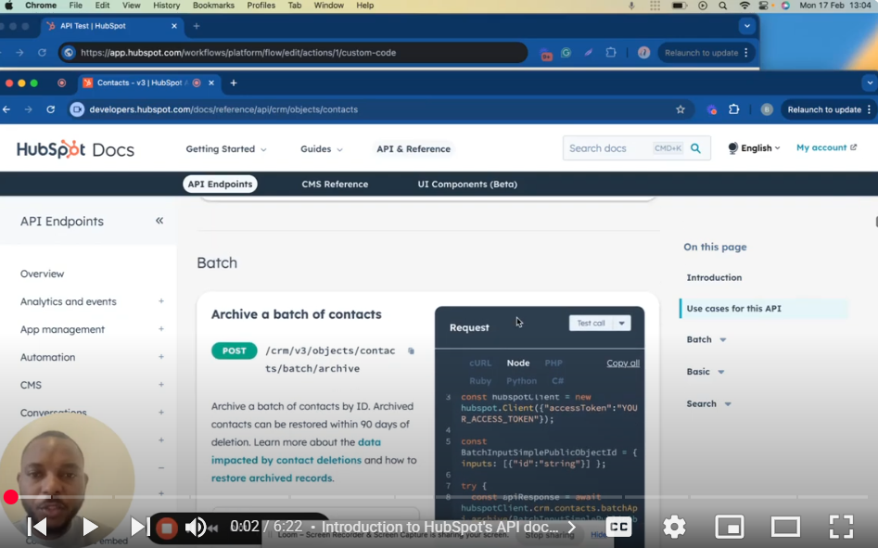Viewport: 878px width, 548px height.
Task: Toggle closed captions CC button
Action: click(618, 527)
